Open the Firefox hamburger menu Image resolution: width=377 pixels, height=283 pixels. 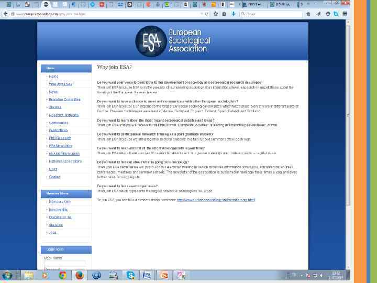point(345,14)
